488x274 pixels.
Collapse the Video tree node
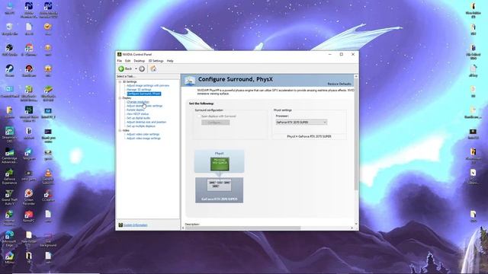[120, 130]
